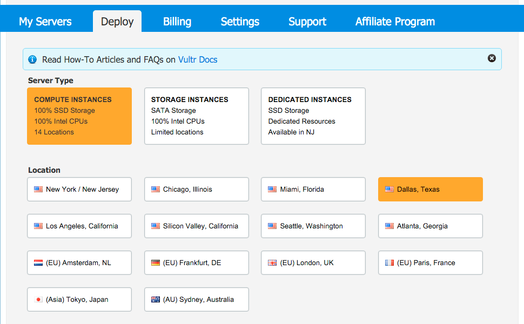524x324 pixels.
Task: Click the US flag icon beside Miami, Florida
Action: pyautogui.click(x=272, y=190)
